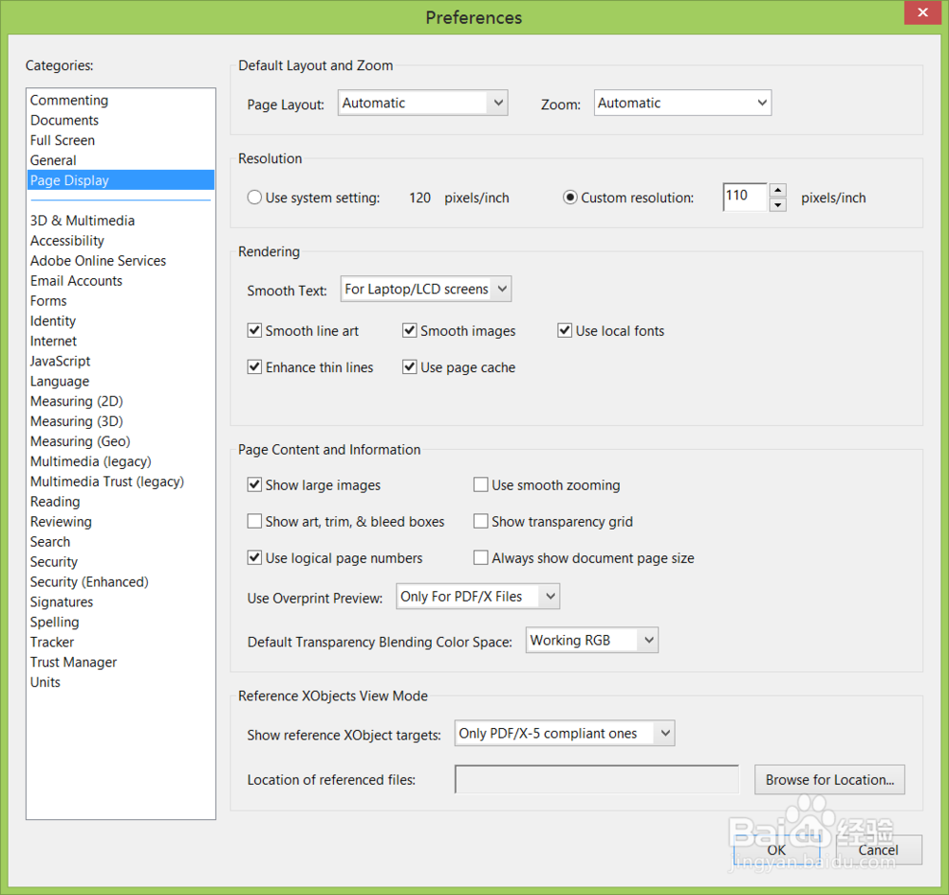
Task: Select Custom resolution option
Action: (x=570, y=196)
